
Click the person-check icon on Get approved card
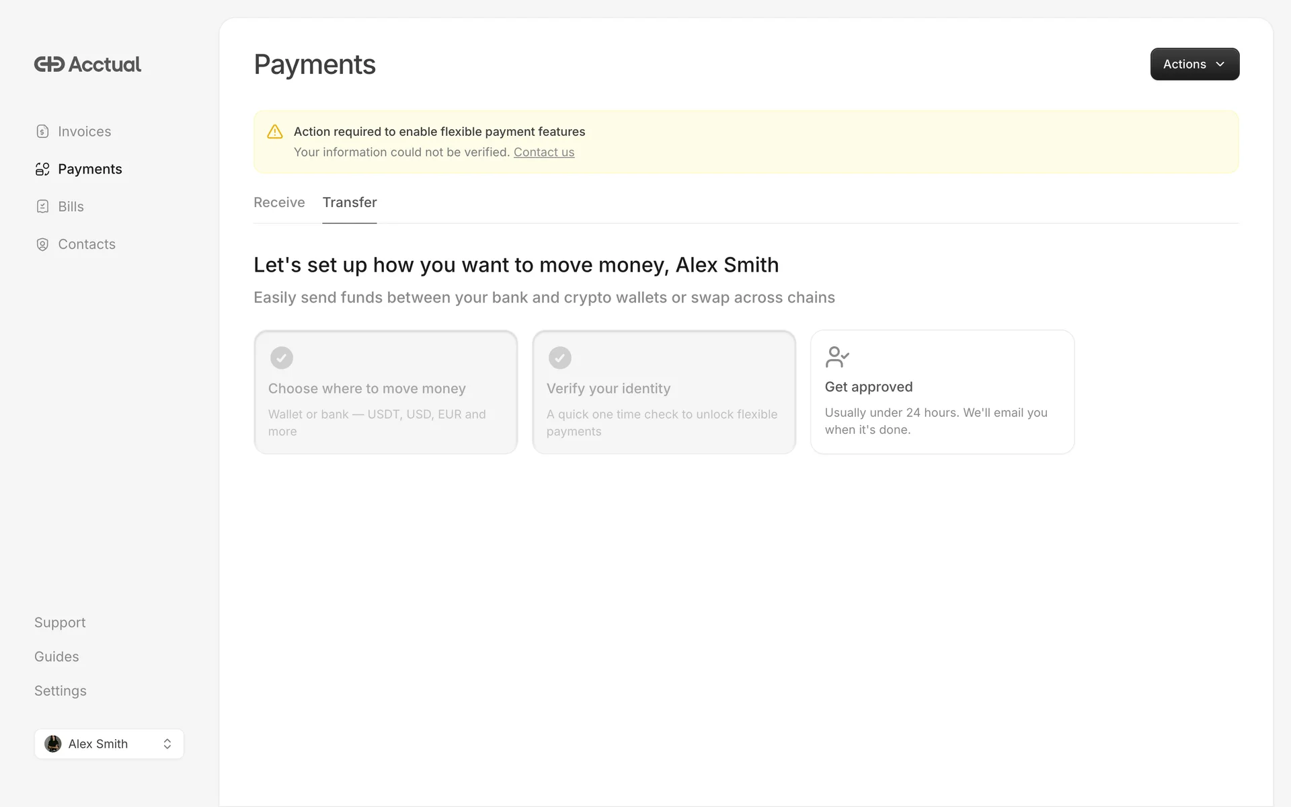(x=837, y=357)
